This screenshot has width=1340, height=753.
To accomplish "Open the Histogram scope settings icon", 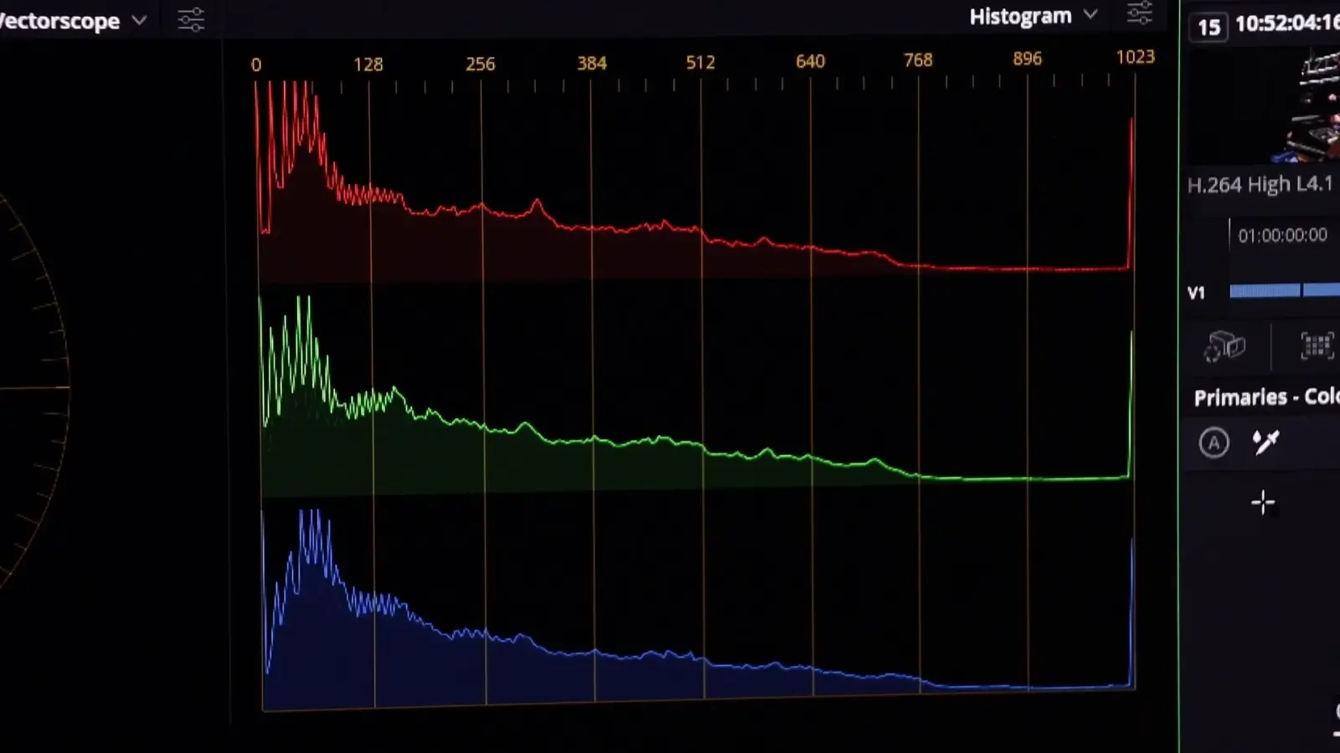I will (x=1140, y=13).
